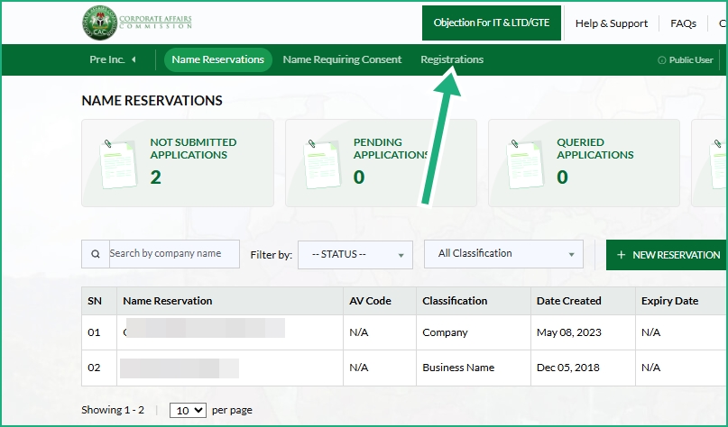Go to the Registrations tab

[x=452, y=59]
